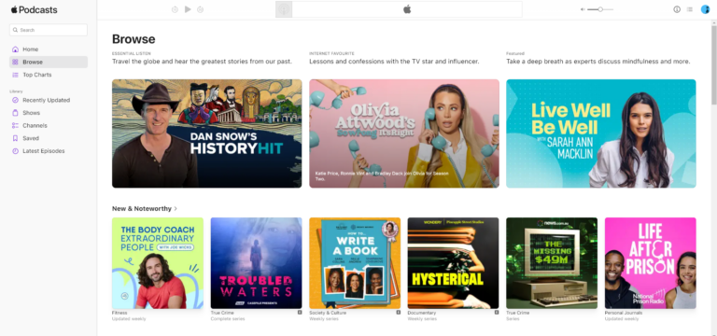Open The Body Coach Extraordinary People podcast
717x336 pixels.
(x=158, y=263)
